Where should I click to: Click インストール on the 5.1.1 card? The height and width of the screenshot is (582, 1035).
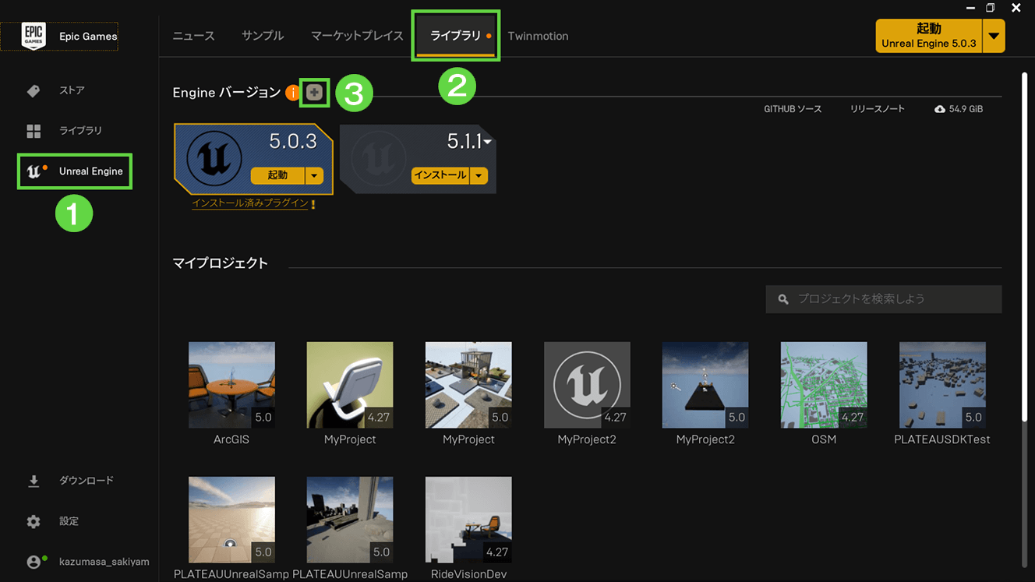(440, 175)
